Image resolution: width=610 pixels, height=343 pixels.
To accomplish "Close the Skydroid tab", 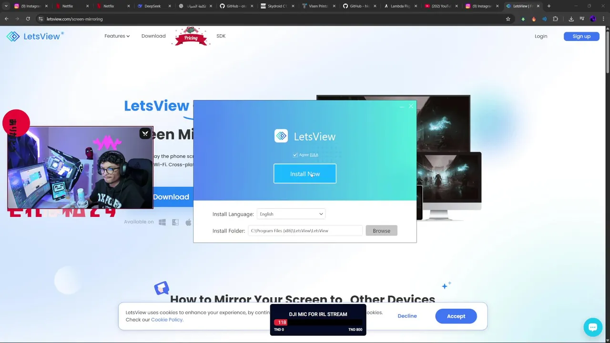I will point(293,6).
